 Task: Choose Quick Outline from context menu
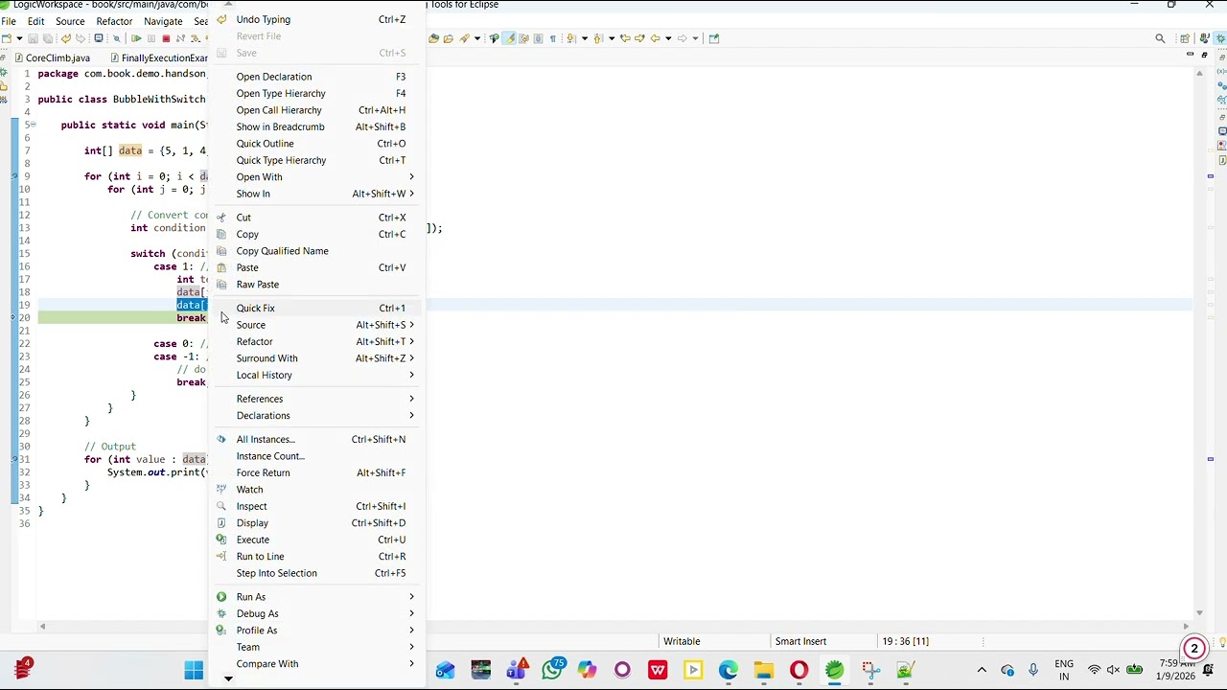pyautogui.click(x=317, y=144)
